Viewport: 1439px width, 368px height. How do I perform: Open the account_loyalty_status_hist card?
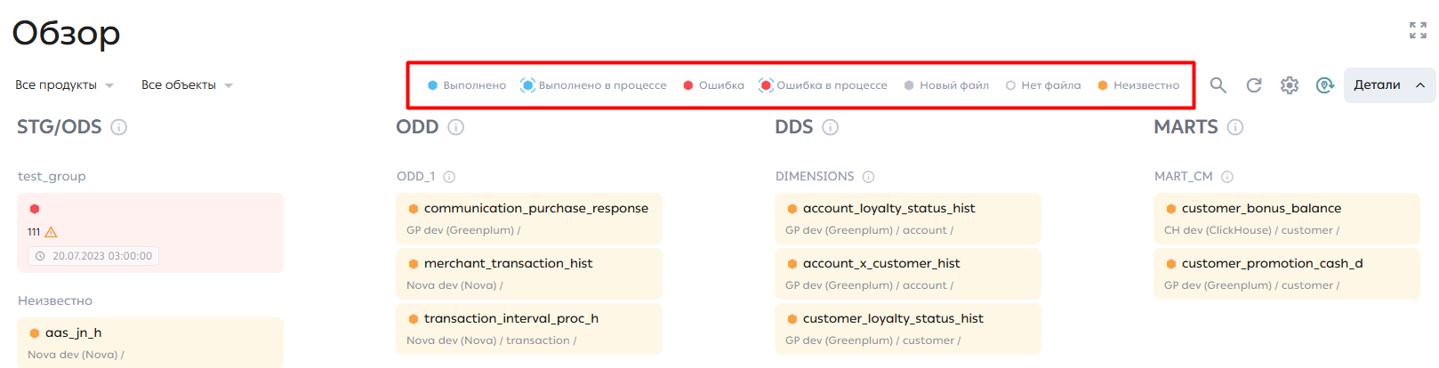pyautogui.click(x=908, y=219)
